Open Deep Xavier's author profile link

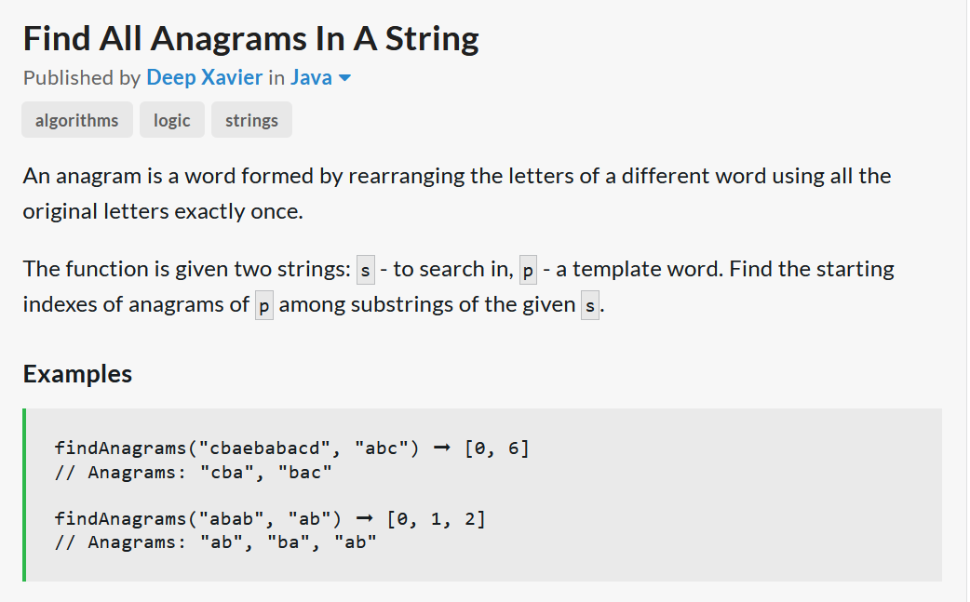click(204, 78)
